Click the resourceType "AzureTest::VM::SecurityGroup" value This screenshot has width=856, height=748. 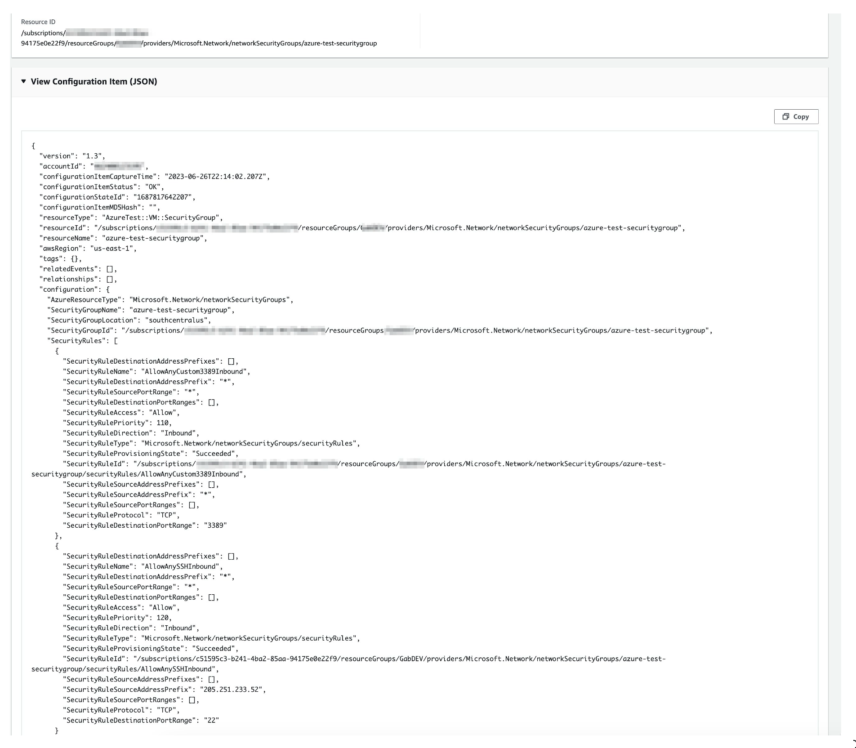pyautogui.click(x=162, y=217)
